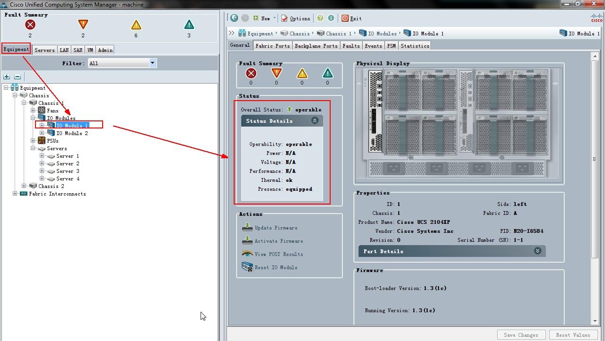This screenshot has width=605, height=341.
Task: Open the Backplane Ports tab
Action: [316, 46]
